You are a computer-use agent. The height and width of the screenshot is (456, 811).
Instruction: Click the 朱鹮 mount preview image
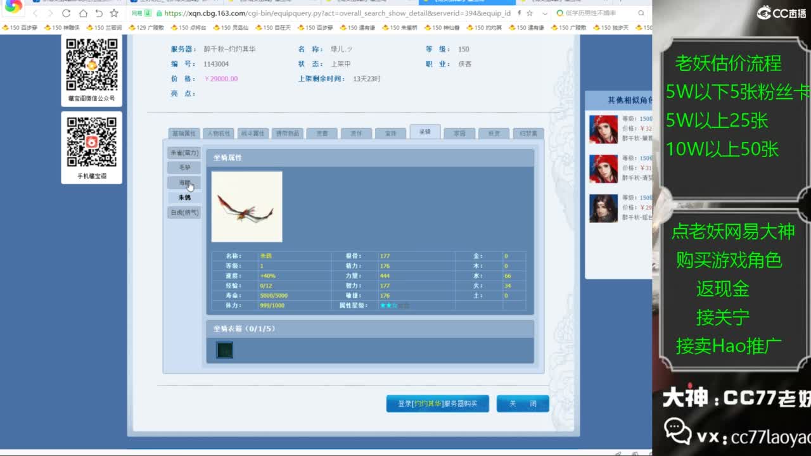tap(246, 206)
